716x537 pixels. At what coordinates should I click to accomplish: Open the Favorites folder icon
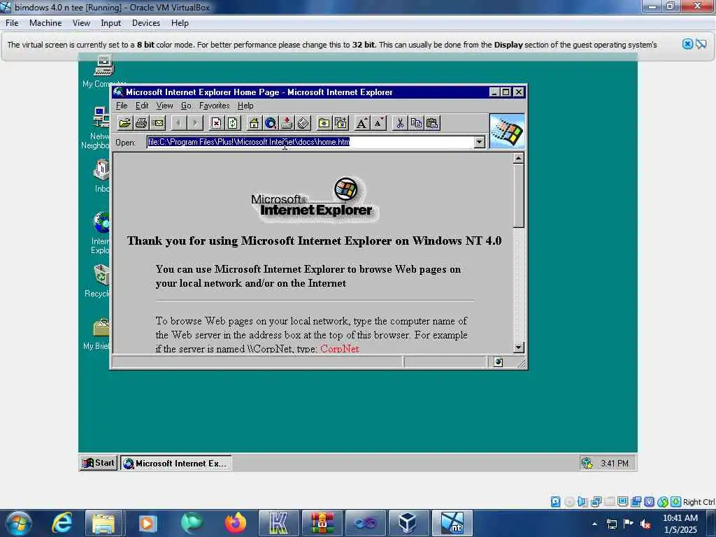click(x=324, y=123)
